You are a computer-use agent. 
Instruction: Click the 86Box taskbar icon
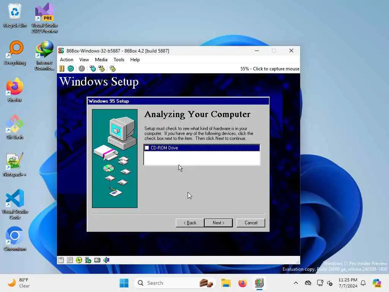click(x=259, y=283)
